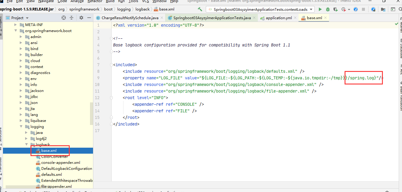Click the base.xml breadcrumb in navigation bar

coord(164,9)
